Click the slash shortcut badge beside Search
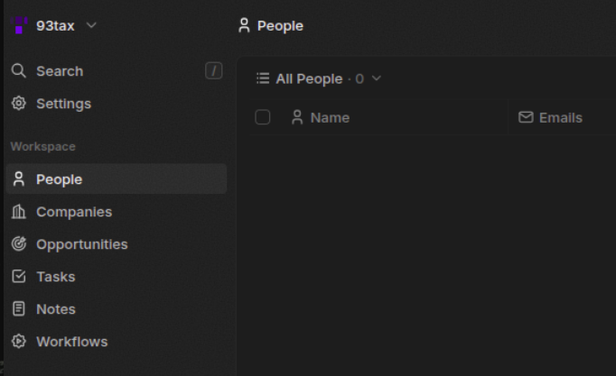The image size is (616, 376). [x=214, y=71]
